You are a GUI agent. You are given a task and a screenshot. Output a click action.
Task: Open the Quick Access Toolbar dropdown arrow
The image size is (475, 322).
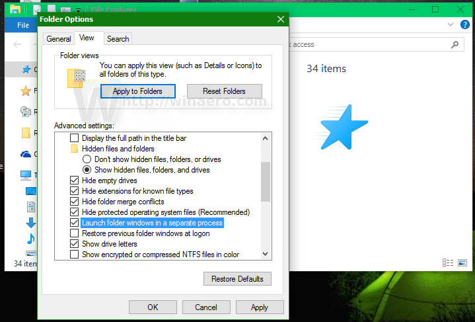[79, 10]
